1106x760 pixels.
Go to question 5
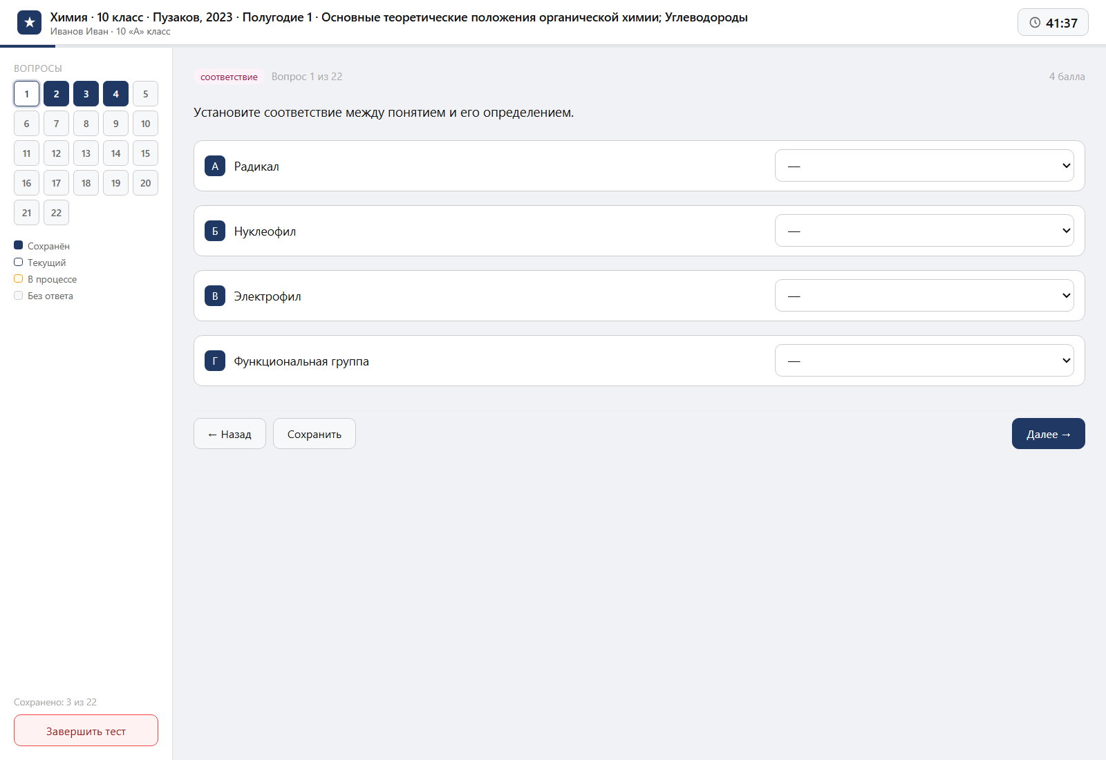pos(145,94)
